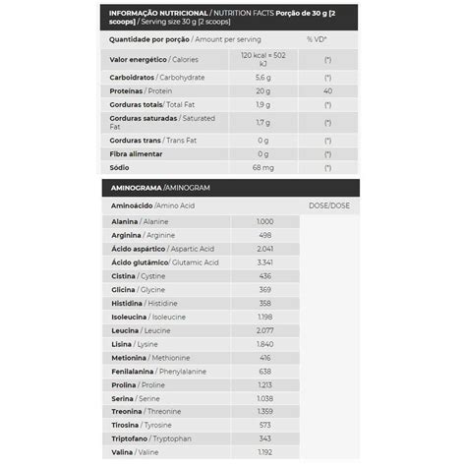The width and height of the screenshot is (466, 466).
Task: Select the Gorduras totais / Total Fat label
Action: tap(152, 105)
